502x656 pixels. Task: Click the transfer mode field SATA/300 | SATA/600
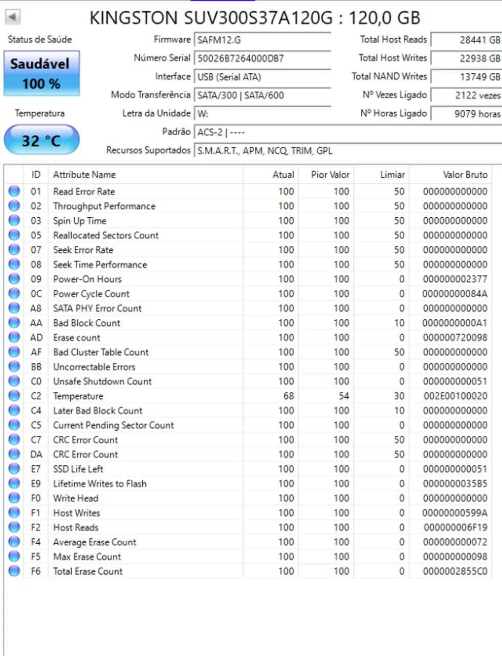point(263,95)
